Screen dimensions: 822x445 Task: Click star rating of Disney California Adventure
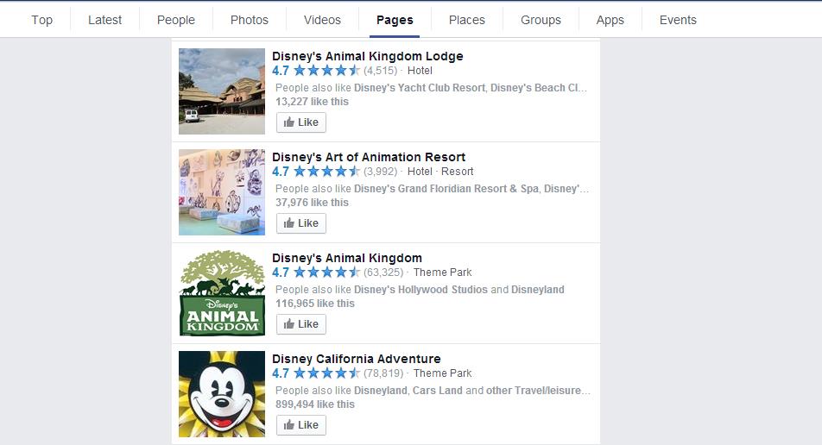pyautogui.click(x=326, y=373)
